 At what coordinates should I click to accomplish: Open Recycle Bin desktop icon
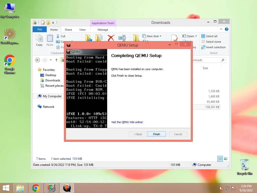244,167
